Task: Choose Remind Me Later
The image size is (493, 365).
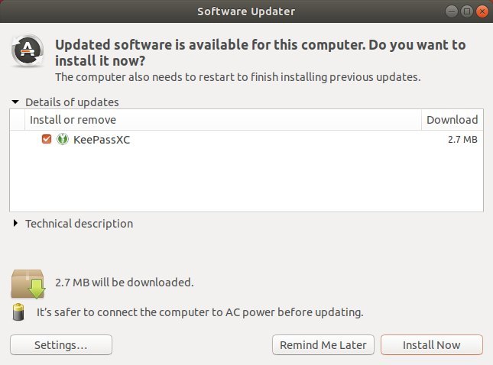Action: tap(323, 345)
